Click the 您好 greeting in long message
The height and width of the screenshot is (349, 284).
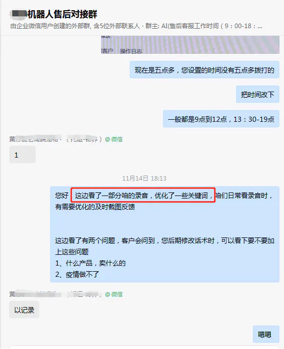(62, 195)
